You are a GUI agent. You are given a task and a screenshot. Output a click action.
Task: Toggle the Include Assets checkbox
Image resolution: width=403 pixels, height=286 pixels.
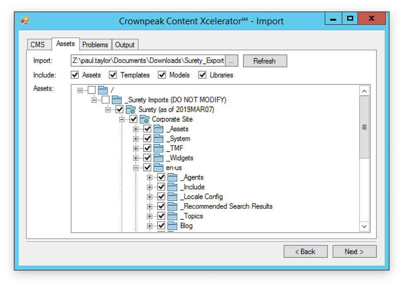coord(75,75)
